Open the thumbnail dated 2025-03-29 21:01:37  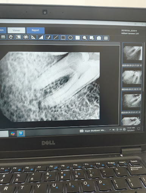(x=131, y=101)
